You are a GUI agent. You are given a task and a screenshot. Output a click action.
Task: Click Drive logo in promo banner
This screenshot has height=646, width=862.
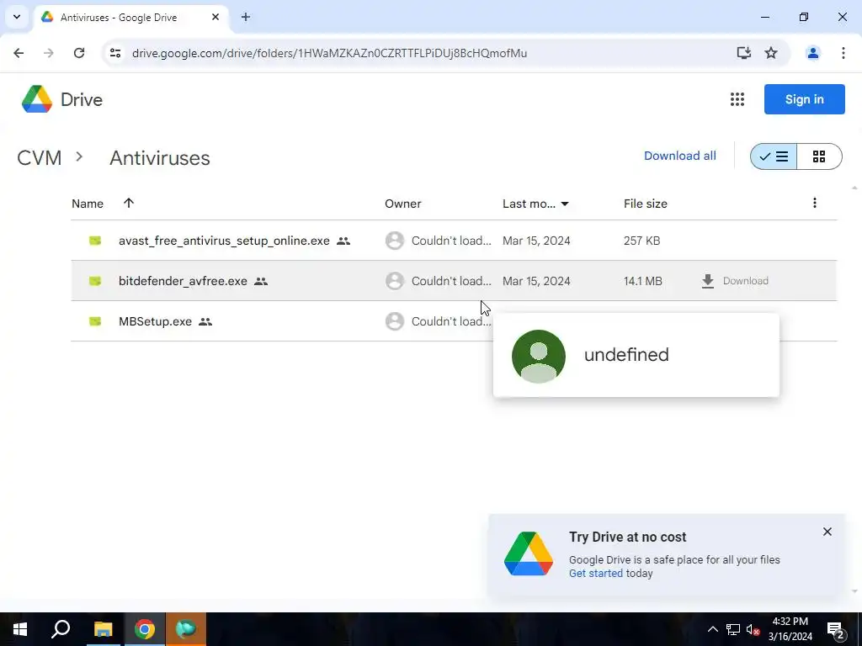tap(529, 553)
